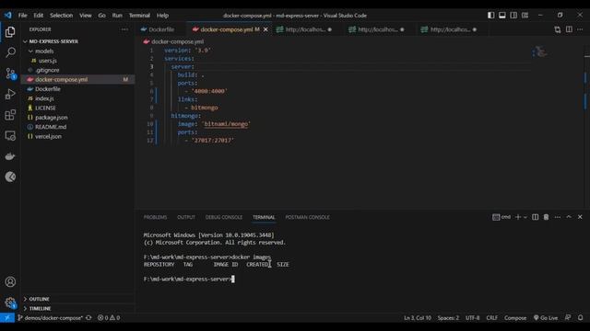Open the View menu
The height and width of the screenshot is (331, 590).
click(86, 16)
